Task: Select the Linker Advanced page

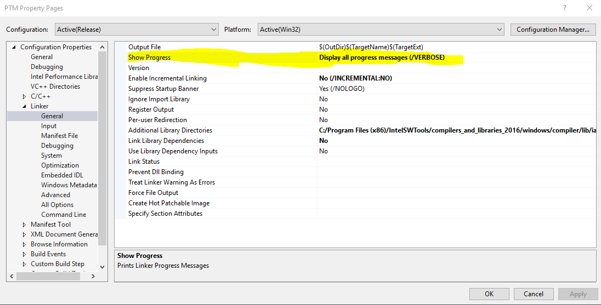Action: click(x=55, y=195)
